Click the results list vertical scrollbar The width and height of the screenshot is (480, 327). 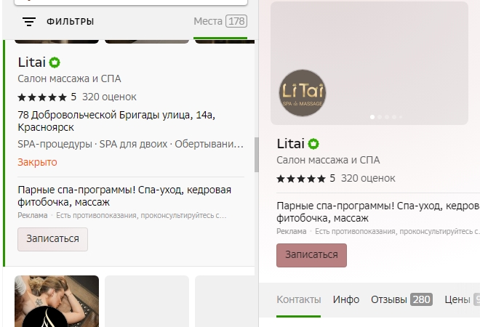[255, 154]
